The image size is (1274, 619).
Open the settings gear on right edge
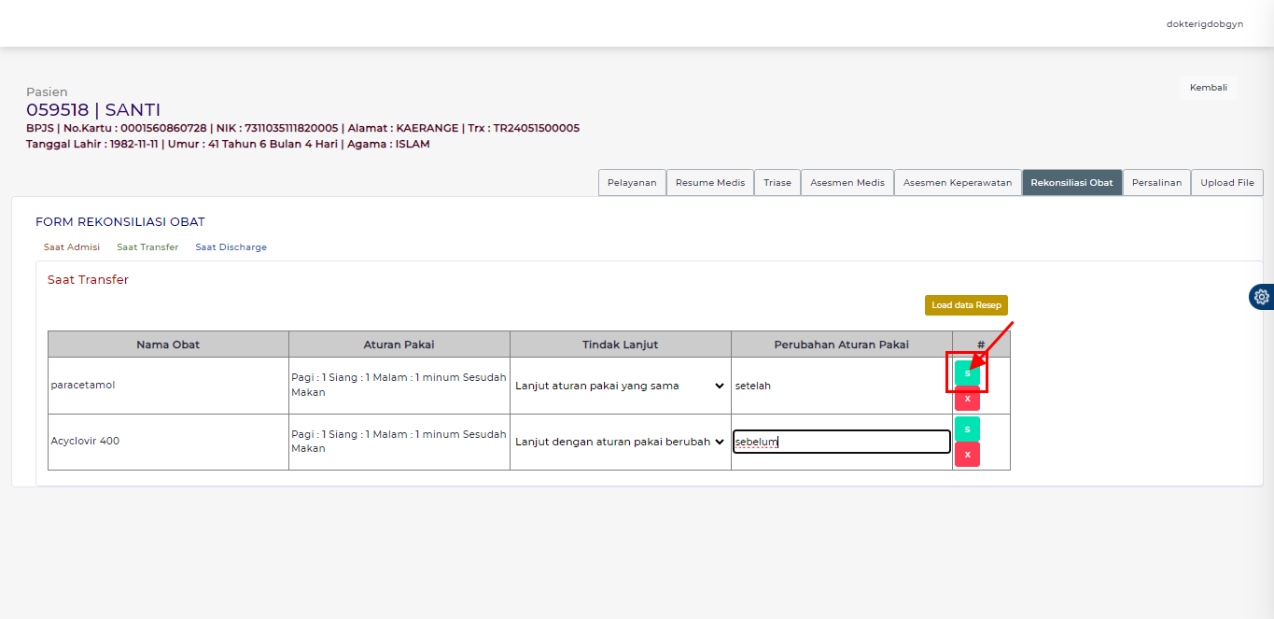pyautogui.click(x=1261, y=297)
